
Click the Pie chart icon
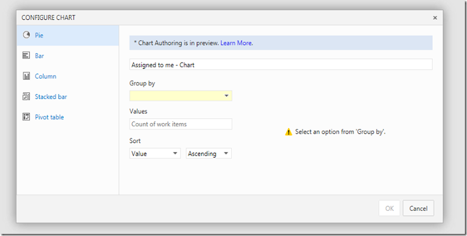click(26, 35)
